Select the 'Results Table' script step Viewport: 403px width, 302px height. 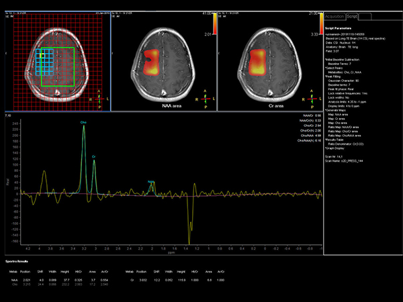coord(334,140)
